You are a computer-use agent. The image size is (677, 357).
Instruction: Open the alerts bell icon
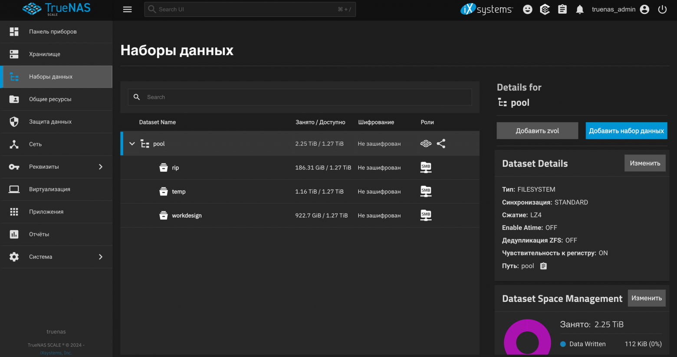tap(579, 10)
